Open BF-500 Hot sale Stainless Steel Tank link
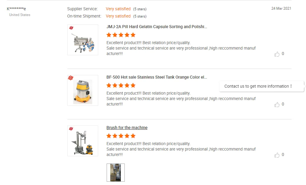 pyautogui.click(x=157, y=77)
